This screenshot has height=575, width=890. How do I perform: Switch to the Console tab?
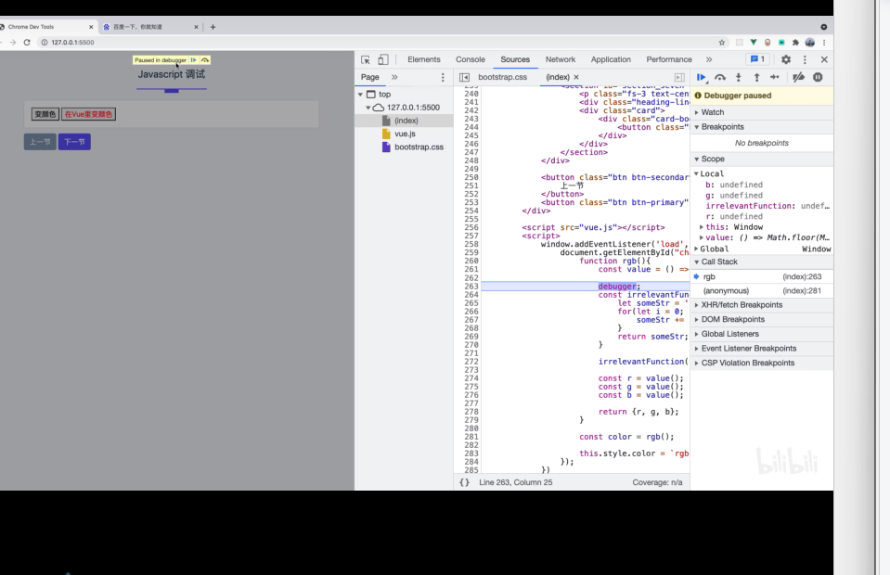click(470, 59)
